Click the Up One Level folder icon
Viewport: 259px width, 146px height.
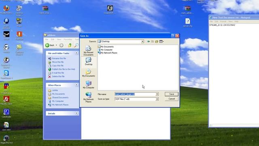tap(153, 41)
